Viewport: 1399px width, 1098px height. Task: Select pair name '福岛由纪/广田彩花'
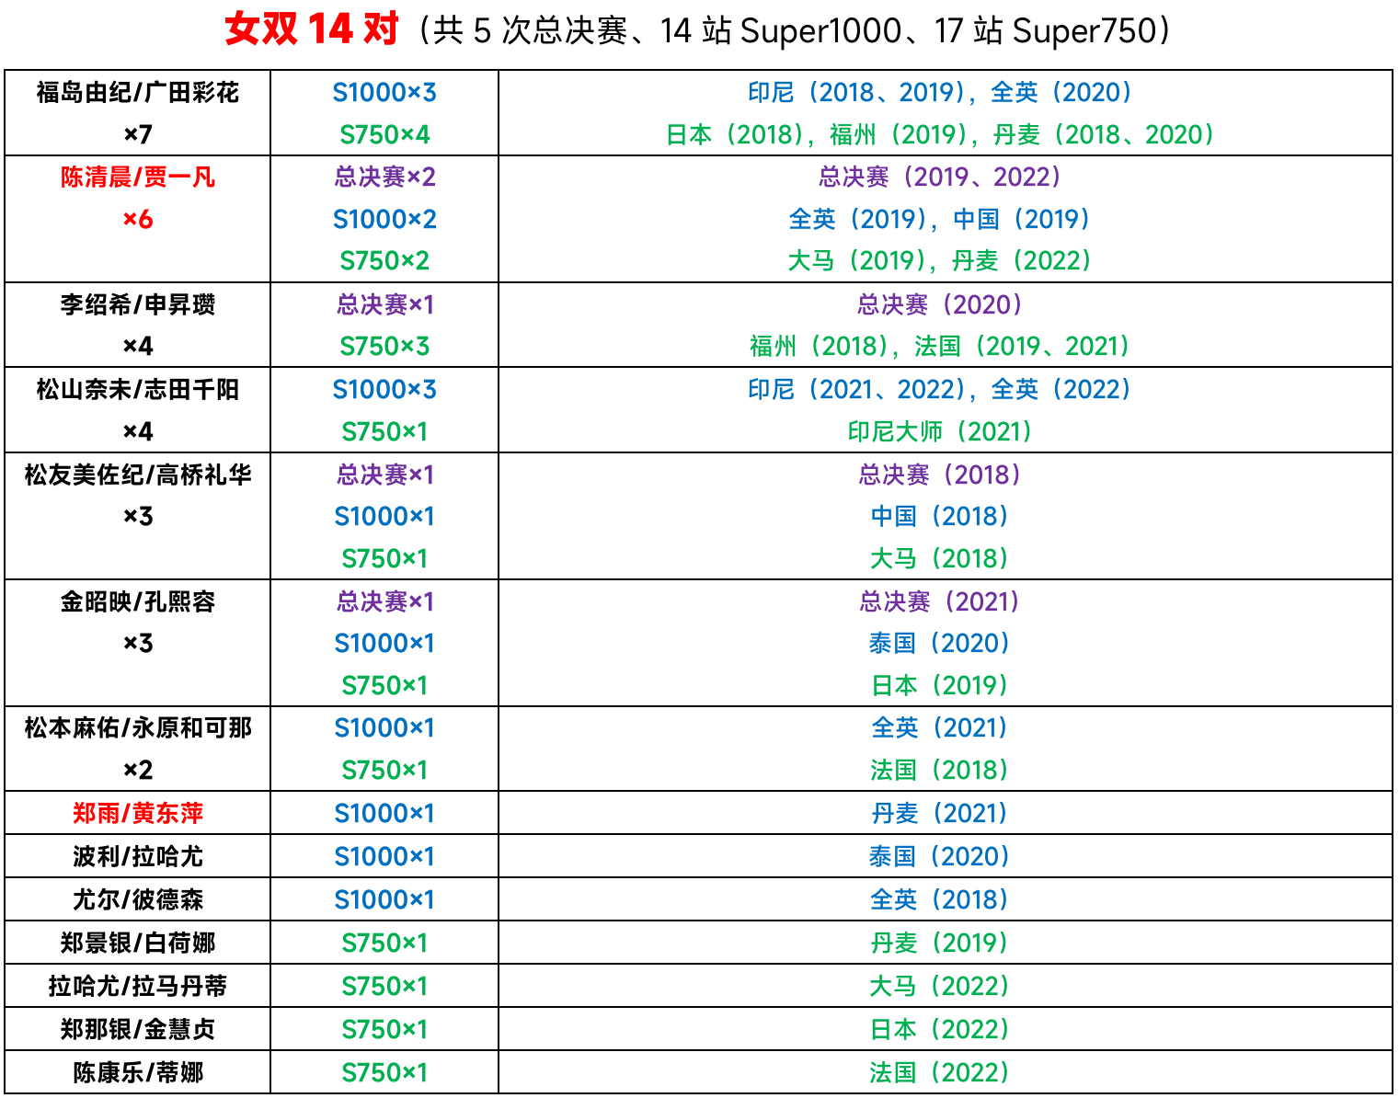click(x=138, y=92)
